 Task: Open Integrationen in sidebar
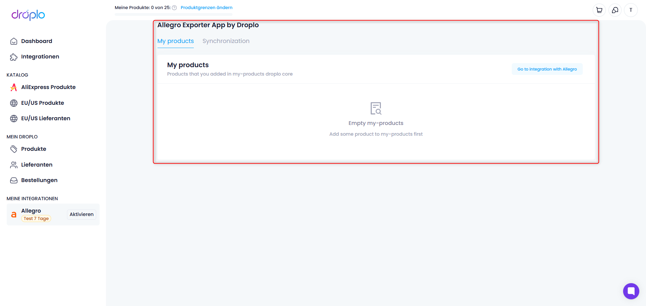pyautogui.click(x=40, y=56)
